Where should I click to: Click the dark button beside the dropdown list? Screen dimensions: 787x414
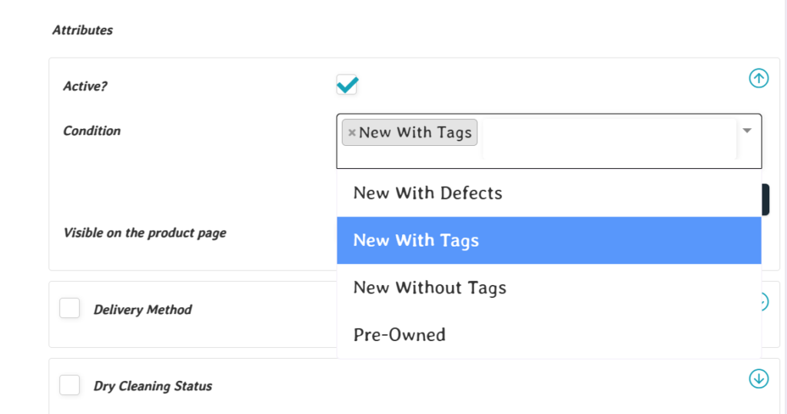click(x=765, y=200)
